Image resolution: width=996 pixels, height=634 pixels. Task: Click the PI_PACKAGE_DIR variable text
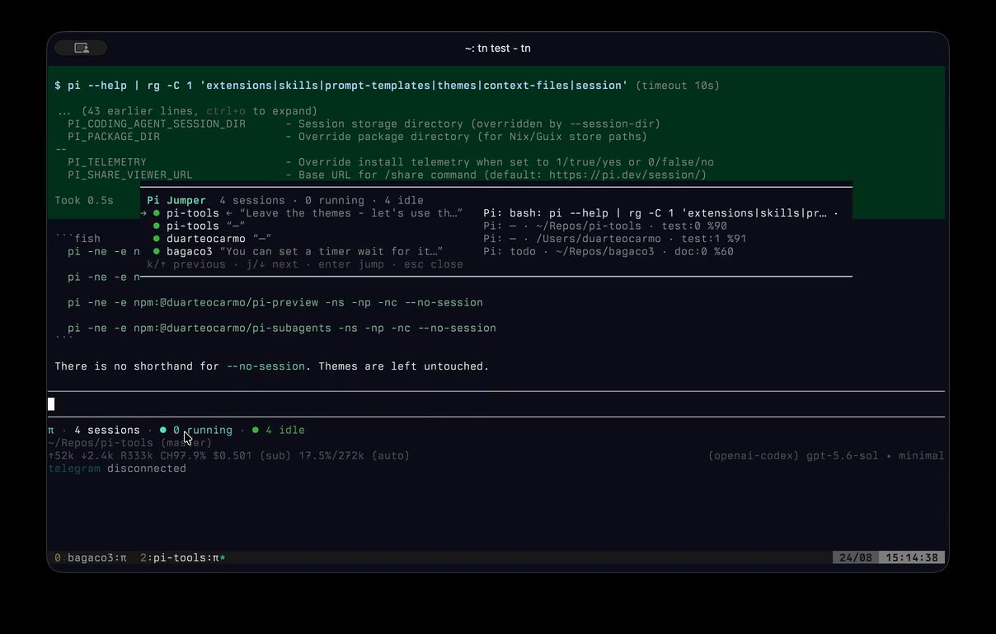[114, 137]
